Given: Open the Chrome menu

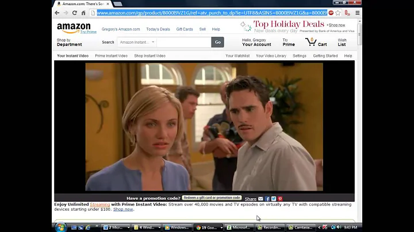Looking at the screenshot, I should (358, 13).
